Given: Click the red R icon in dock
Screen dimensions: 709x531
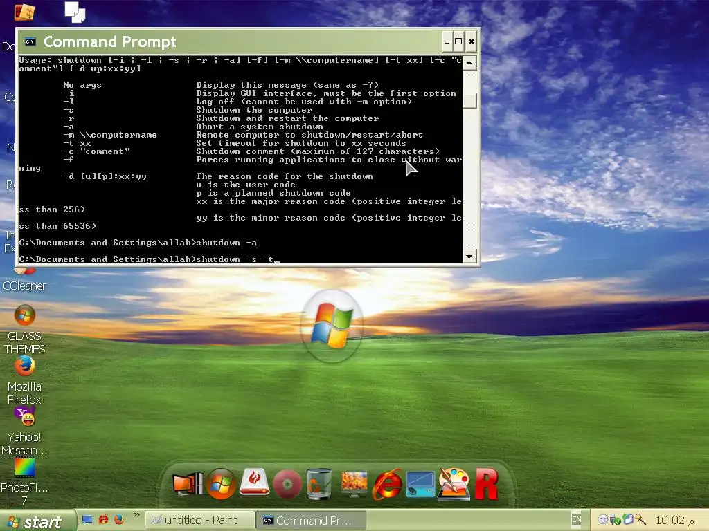Looking at the screenshot, I should click(487, 484).
